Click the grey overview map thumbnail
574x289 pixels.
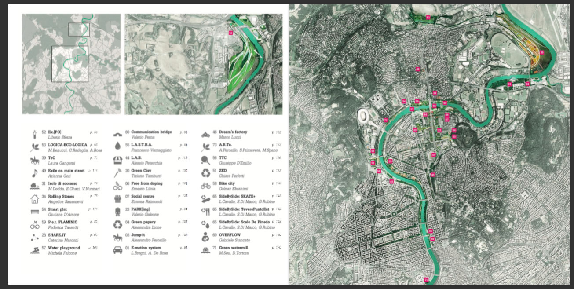[71, 64]
